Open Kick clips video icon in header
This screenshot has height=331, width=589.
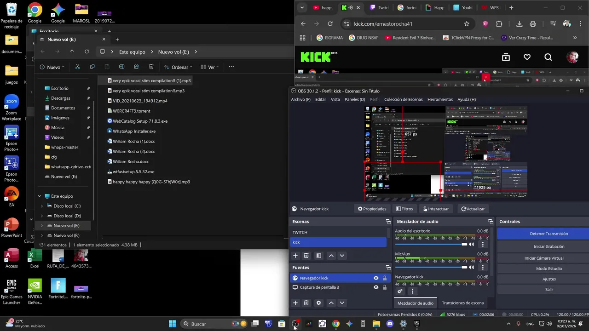point(506,57)
